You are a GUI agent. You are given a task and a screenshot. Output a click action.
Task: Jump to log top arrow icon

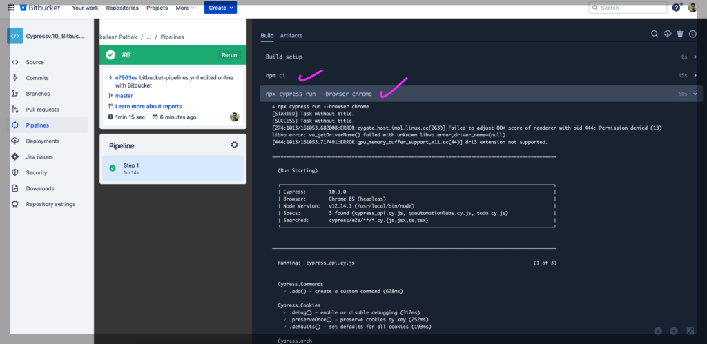pos(674,331)
